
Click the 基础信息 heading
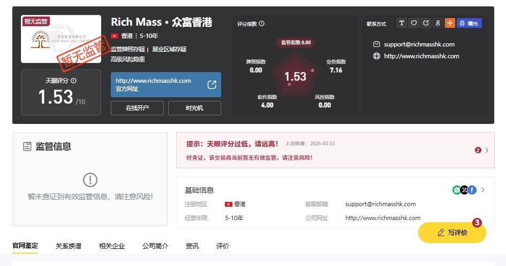pyautogui.click(x=199, y=190)
